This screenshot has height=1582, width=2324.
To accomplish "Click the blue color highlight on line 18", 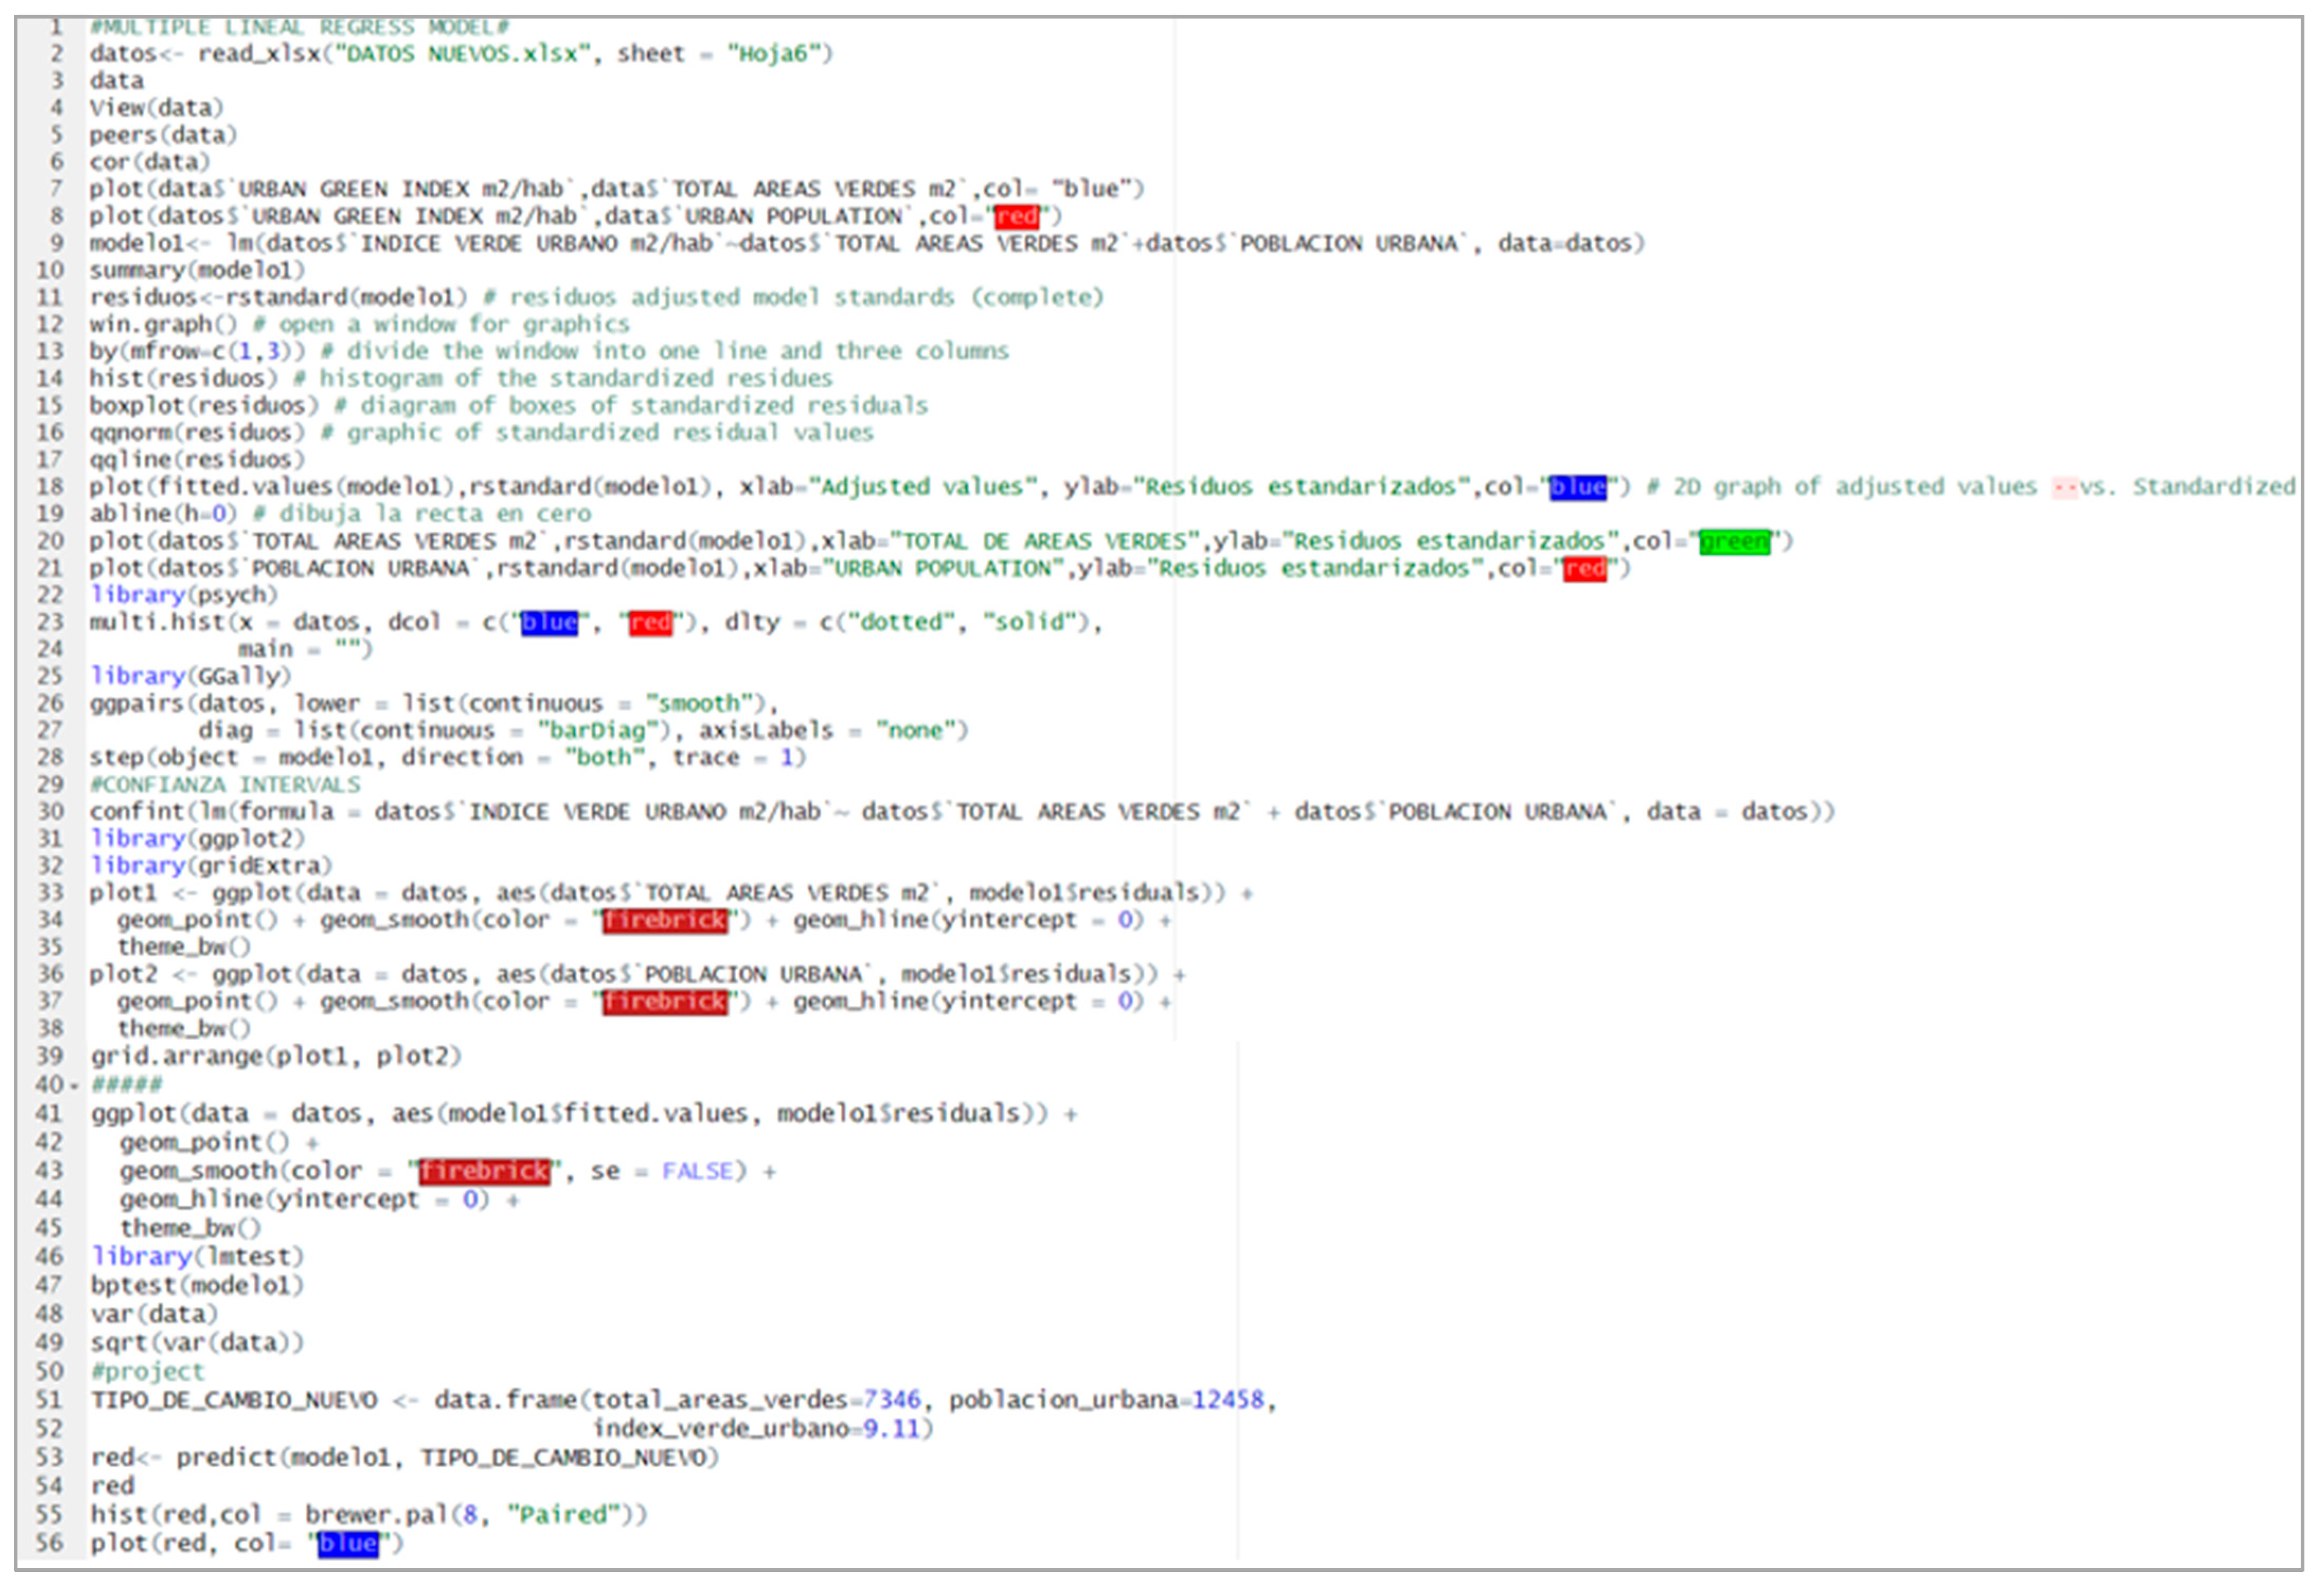I will (1578, 487).
